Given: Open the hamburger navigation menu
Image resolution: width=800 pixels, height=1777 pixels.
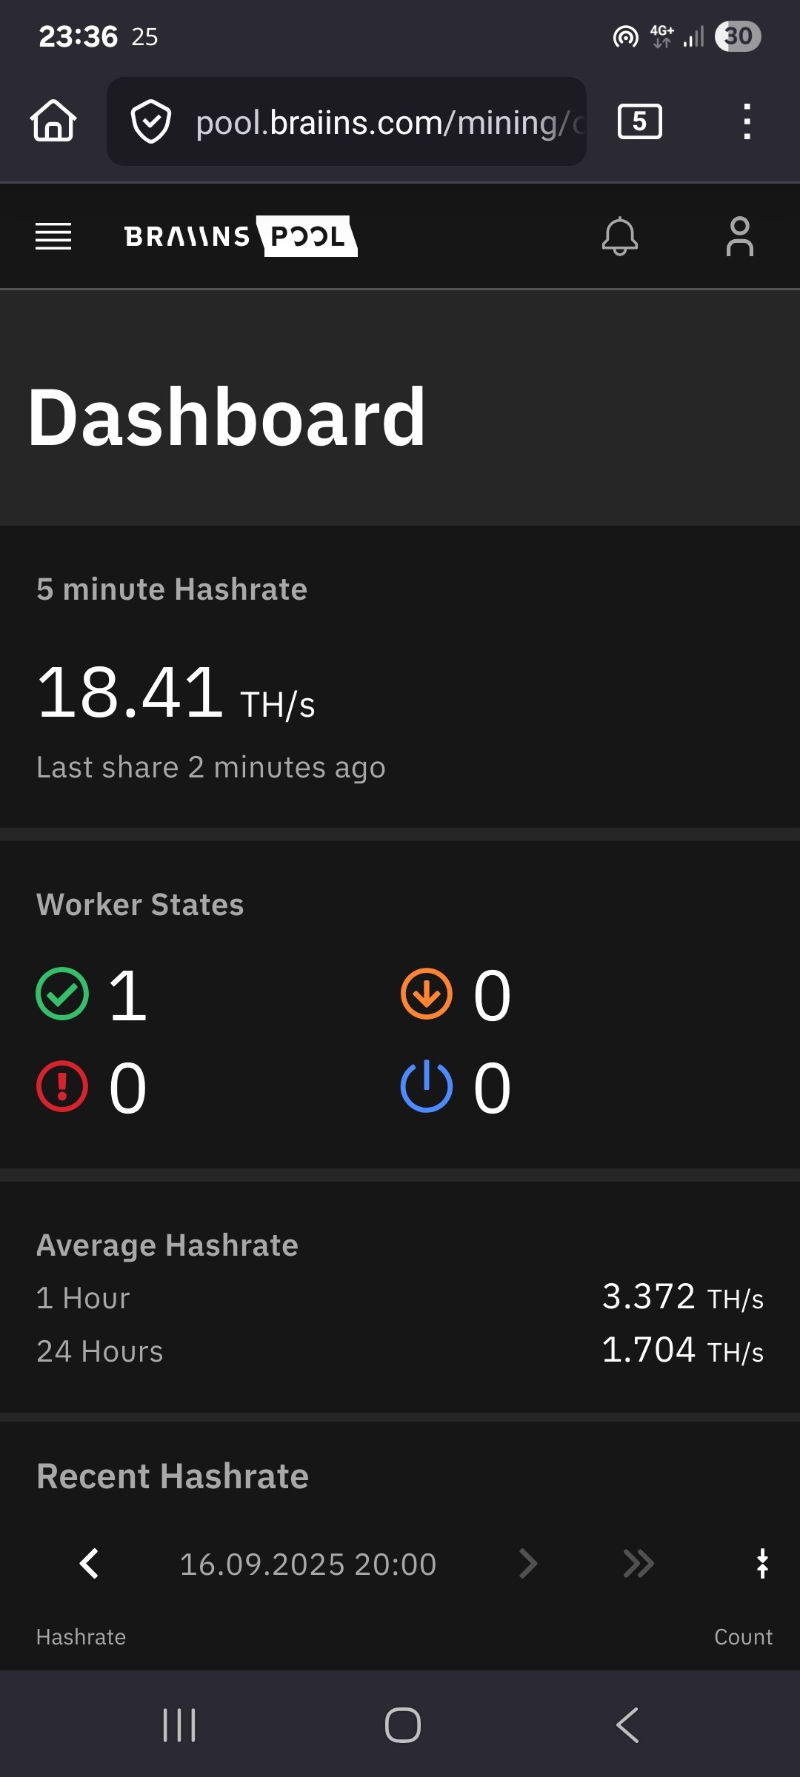Looking at the screenshot, I should [x=53, y=236].
